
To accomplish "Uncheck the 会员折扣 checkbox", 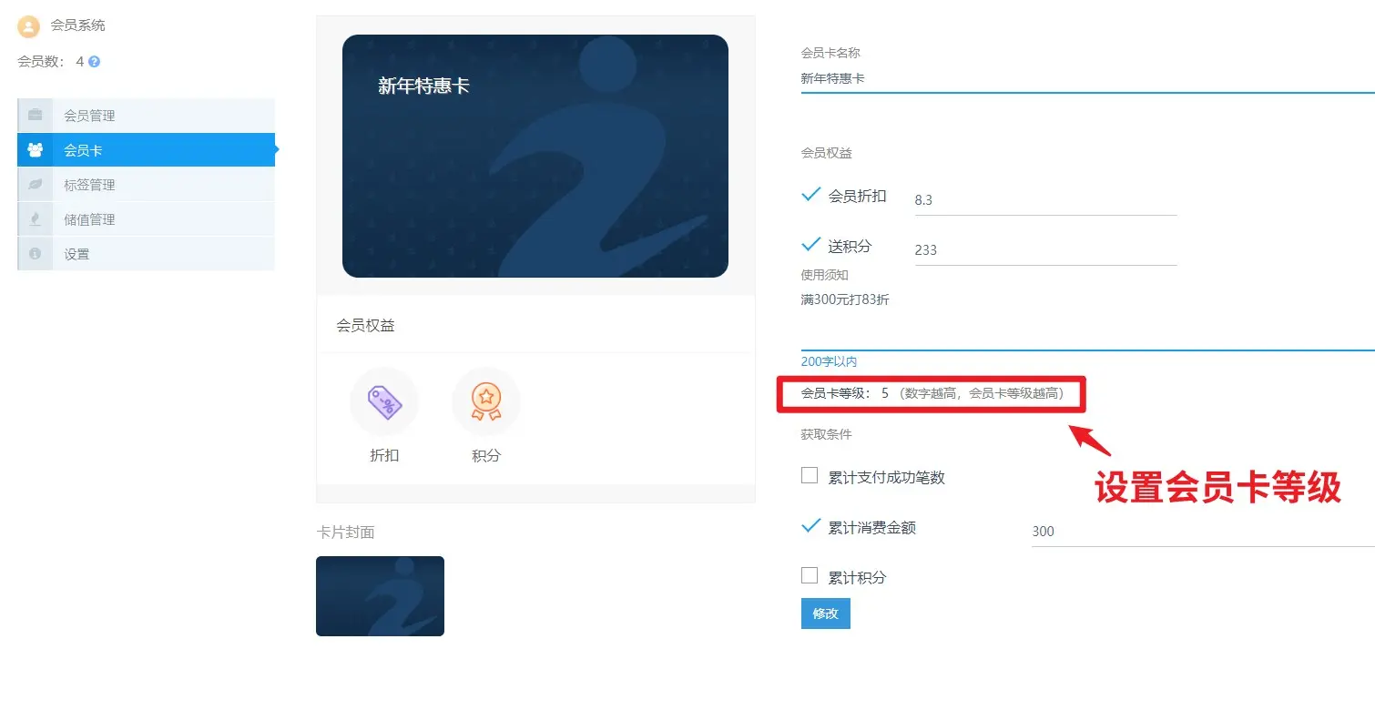I will 810,195.
